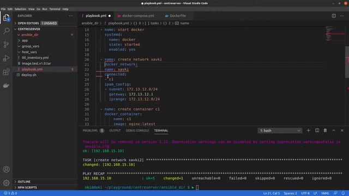Switch to Dockerfile editor tab
The width and height of the screenshot is (349, 196).
(176, 16)
